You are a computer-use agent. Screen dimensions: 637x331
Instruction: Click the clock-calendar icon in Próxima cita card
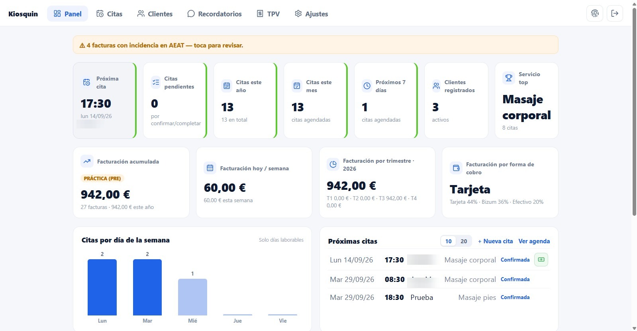tap(86, 83)
